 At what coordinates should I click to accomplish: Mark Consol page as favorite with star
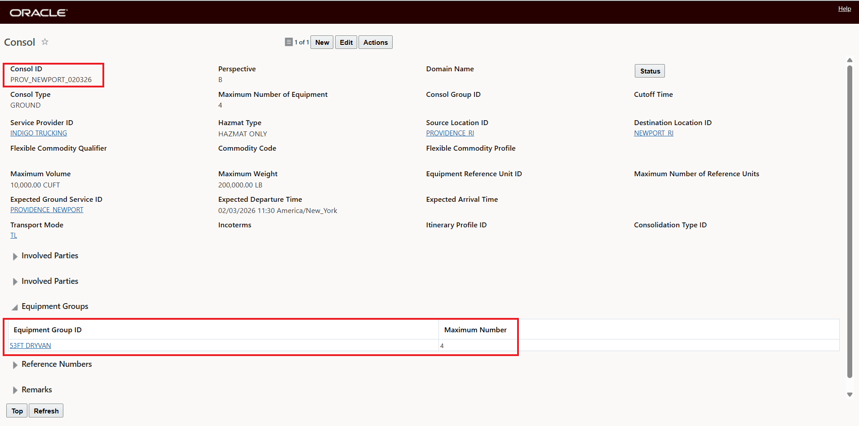[45, 42]
